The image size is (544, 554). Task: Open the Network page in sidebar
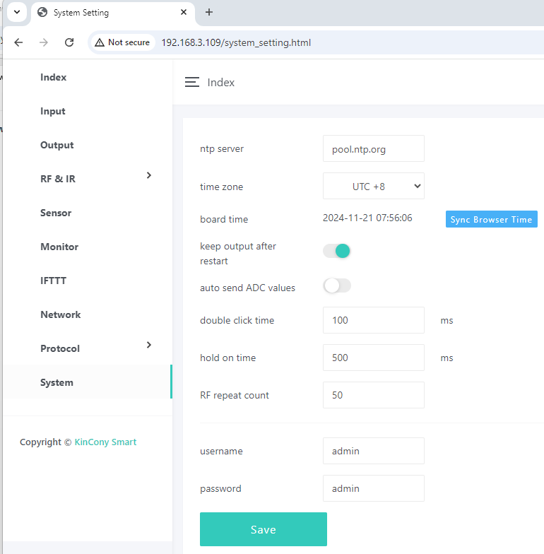[61, 314]
